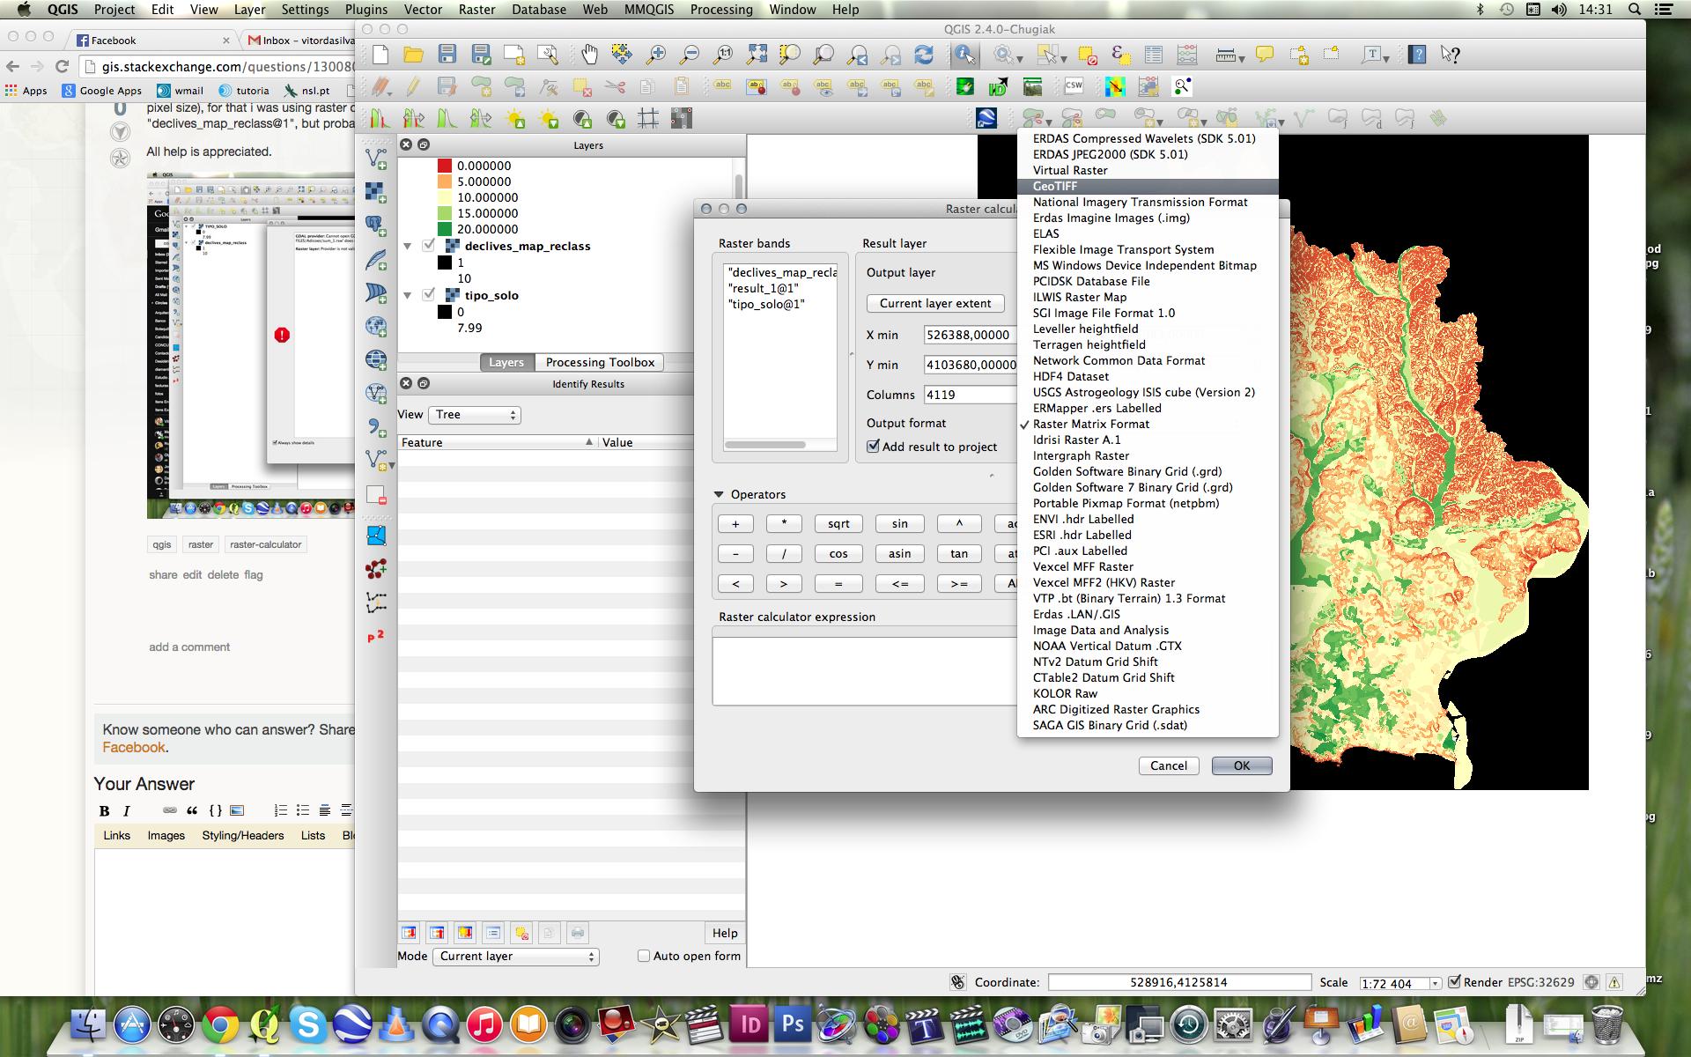1691x1057 pixels.
Task: Click Cancel in Raster calculator dialog
Action: pos(1168,765)
